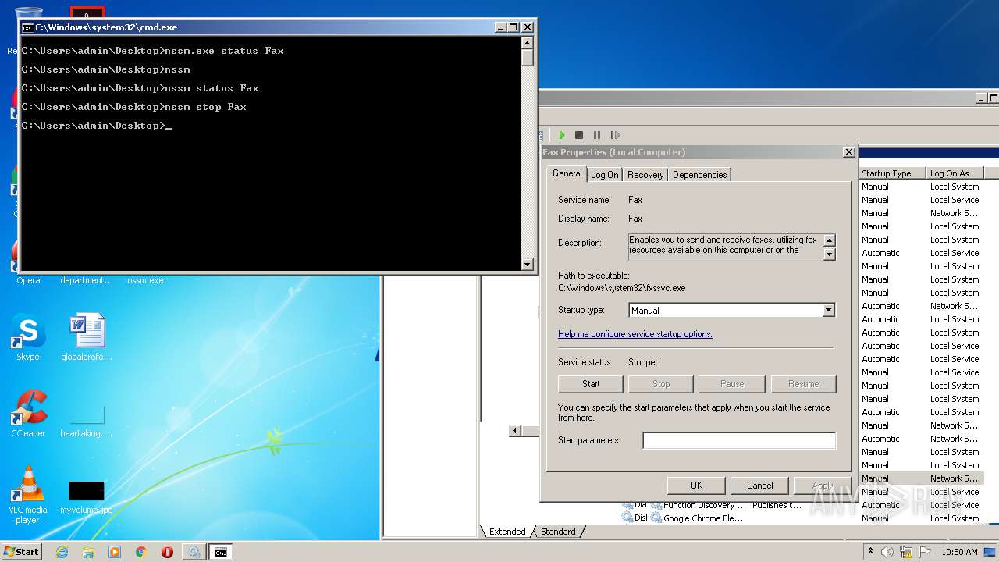Image resolution: width=999 pixels, height=562 pixels.
Task: Close the Fax Properties dialog
Action: (849, 152)
